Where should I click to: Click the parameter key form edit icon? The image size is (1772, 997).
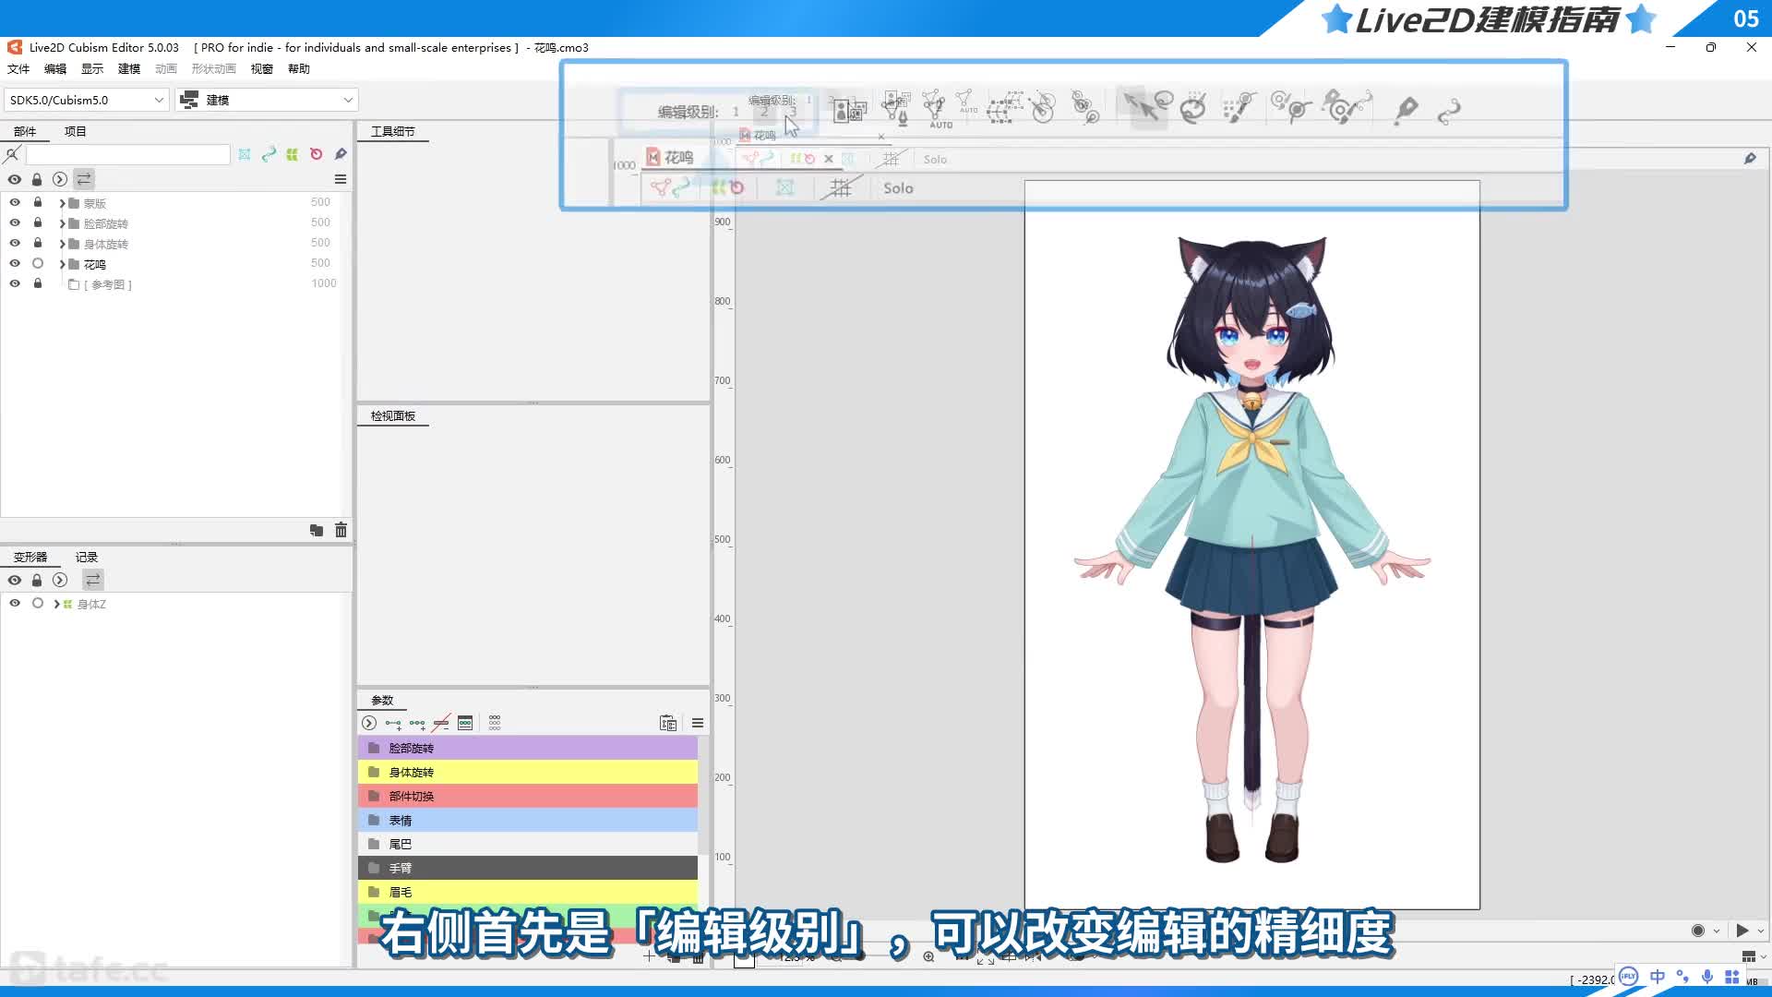(x=465, y=723)
